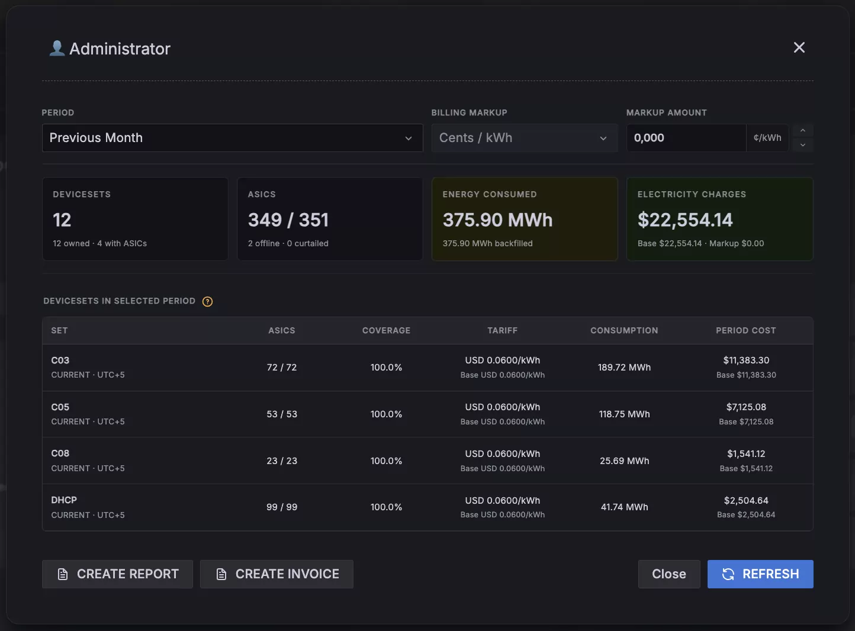
Task: Click the 72 / 72 ASICs cell
Action: point(282,368)
